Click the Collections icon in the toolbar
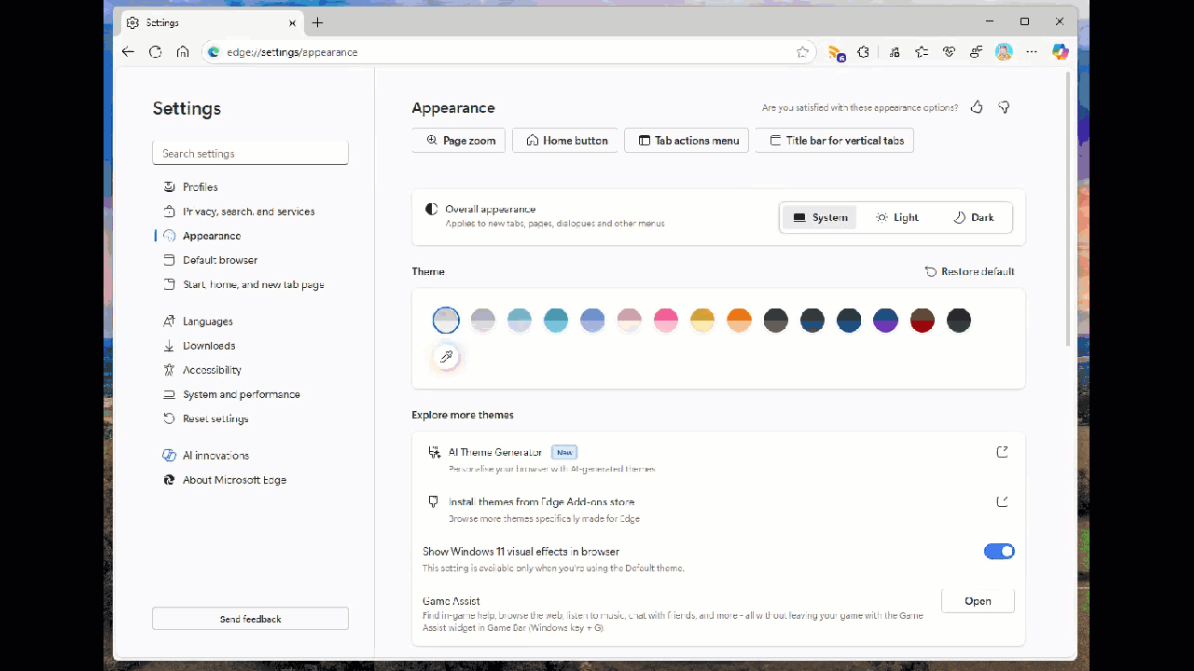The width and height of the screenshot is (1194, 671). pos(922,52)
